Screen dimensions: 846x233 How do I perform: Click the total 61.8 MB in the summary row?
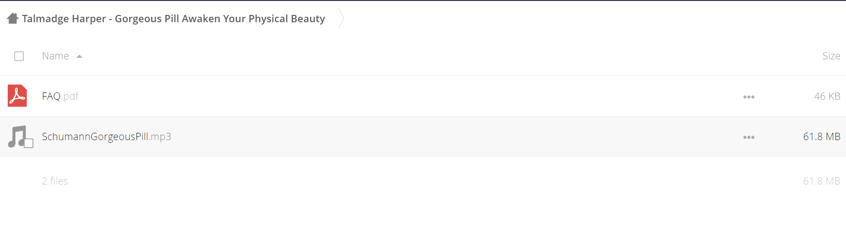pyautogui.click(x=822, y=181)
